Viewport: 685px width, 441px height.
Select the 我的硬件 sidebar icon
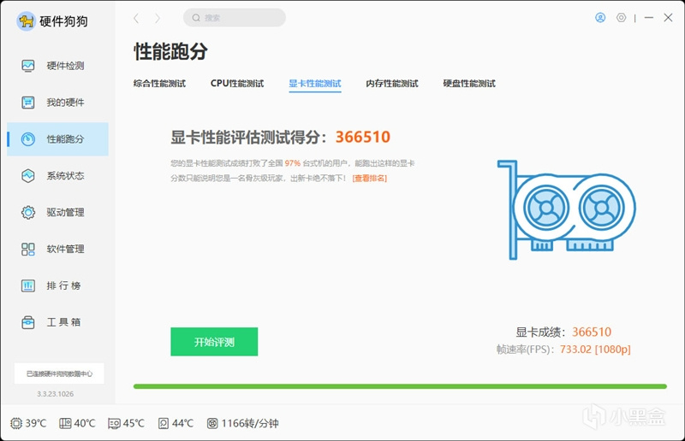[x=28, y=103]
